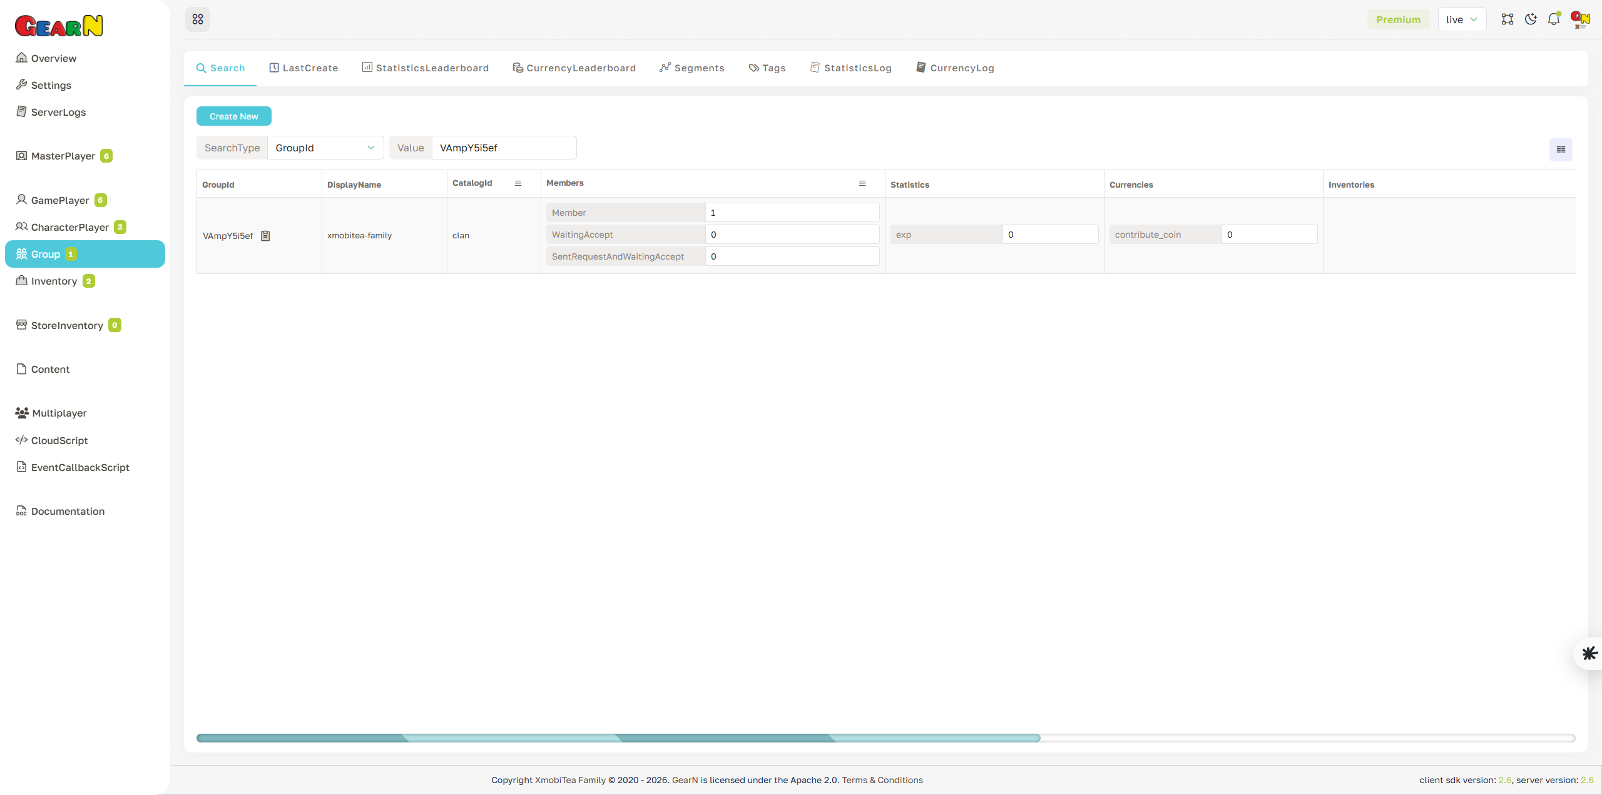Open Terms & Conditions link
Image resolution: width=1602 pixels, height=795 pixels.
click(882, 780)
